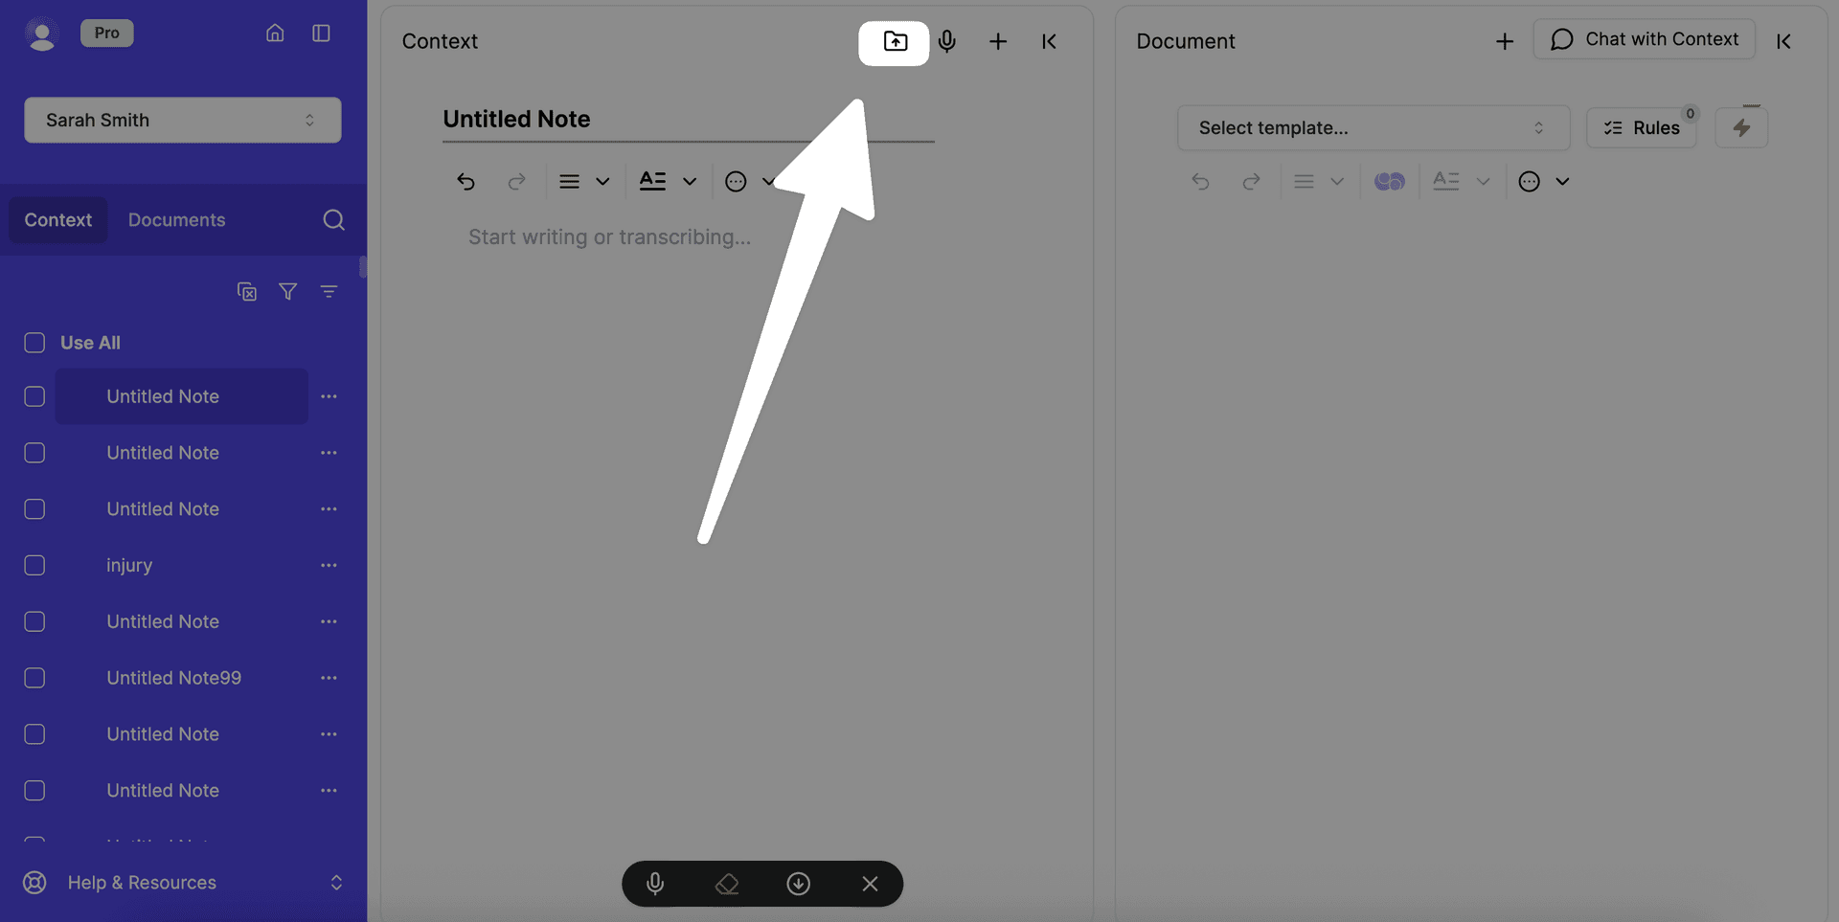The image size is (1839, 922).
Task: Click the undo icon in the Context editor
Action: click(466, 181)
